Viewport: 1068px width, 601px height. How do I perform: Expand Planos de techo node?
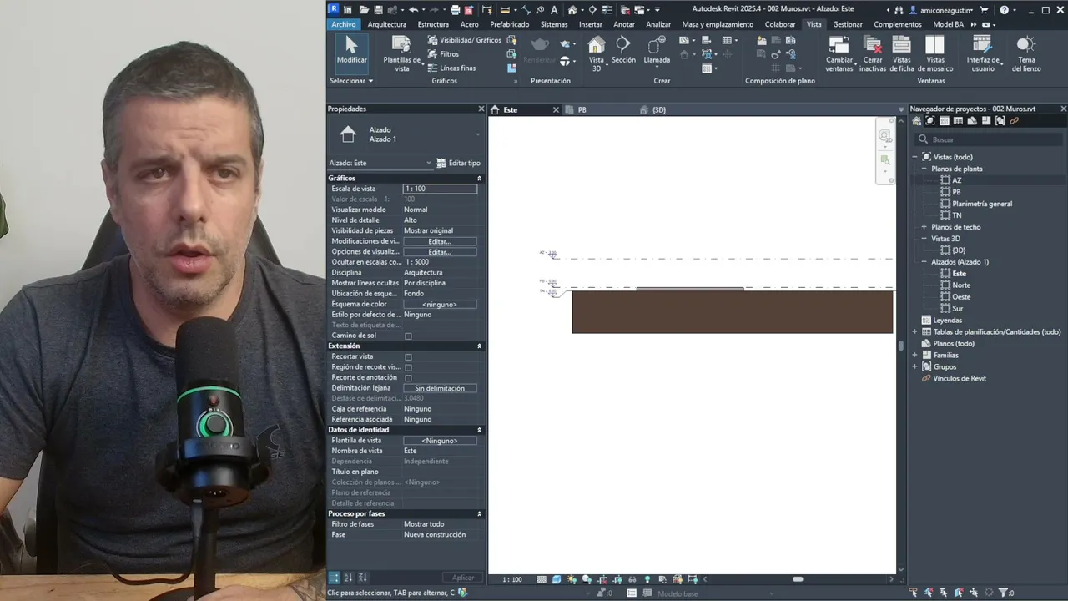pos(924,227)
